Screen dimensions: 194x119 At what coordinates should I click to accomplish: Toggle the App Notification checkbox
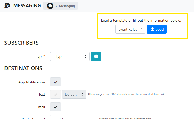55,82
